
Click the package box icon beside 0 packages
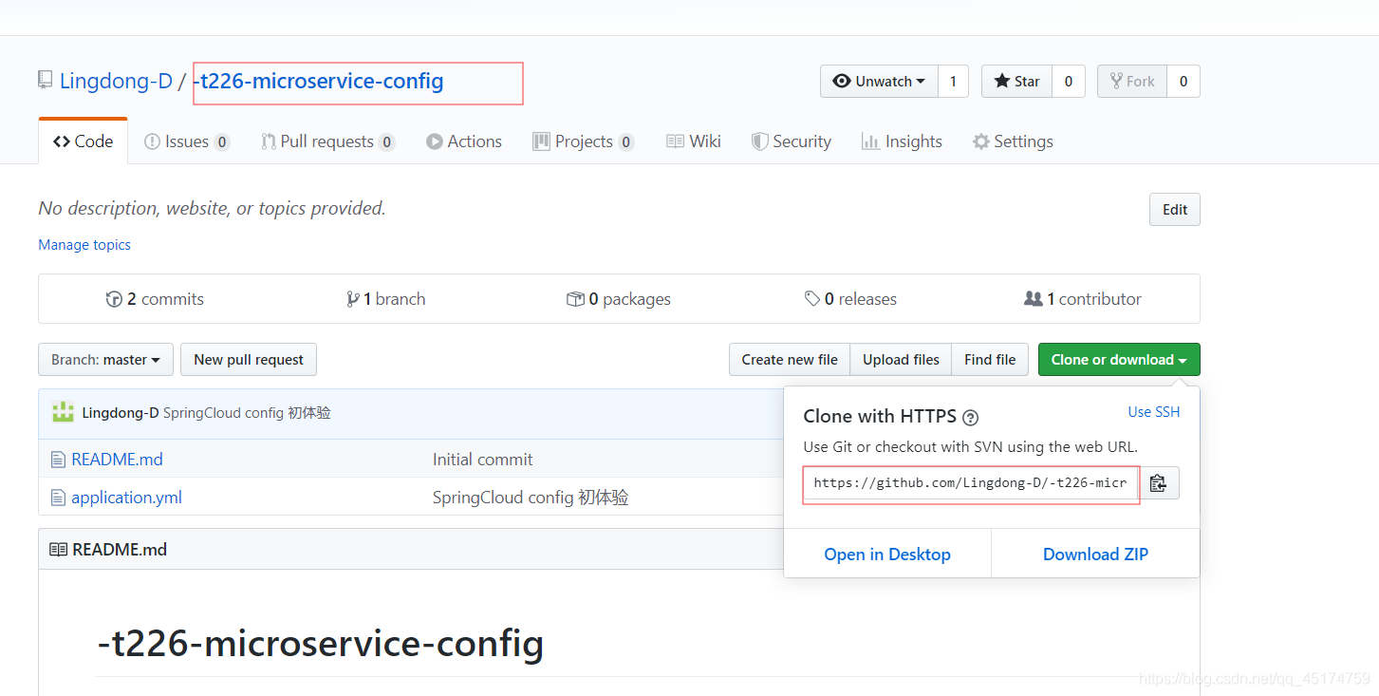(575, 299)
